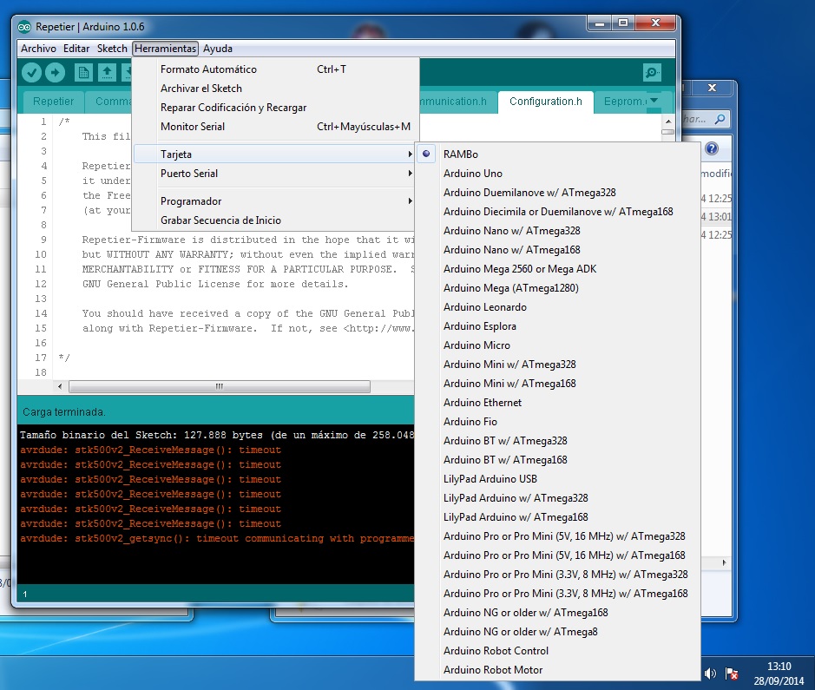Screen dimensions: 815x690
Task: Switch to the Configuration.h tab
Action: coord(545,102)
